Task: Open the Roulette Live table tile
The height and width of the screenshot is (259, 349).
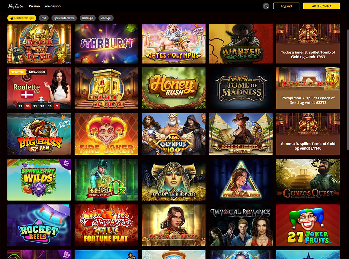Action: click(39, 88)
